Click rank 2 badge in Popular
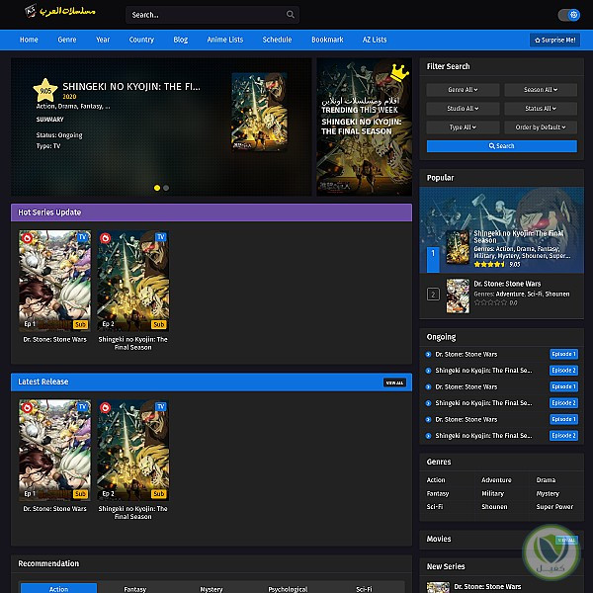 coord(433,295)
